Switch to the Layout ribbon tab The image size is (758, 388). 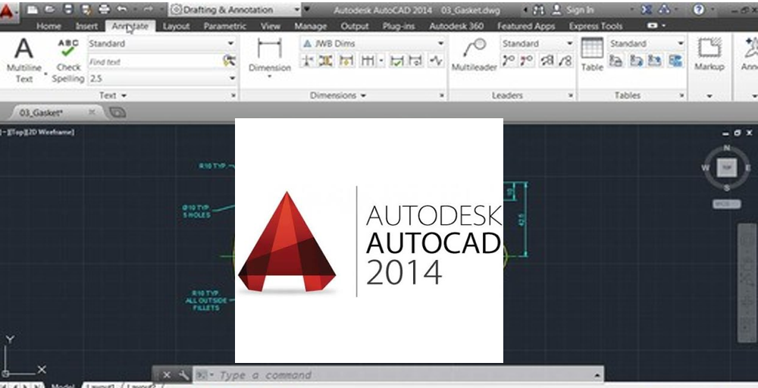tap(176, 26)
